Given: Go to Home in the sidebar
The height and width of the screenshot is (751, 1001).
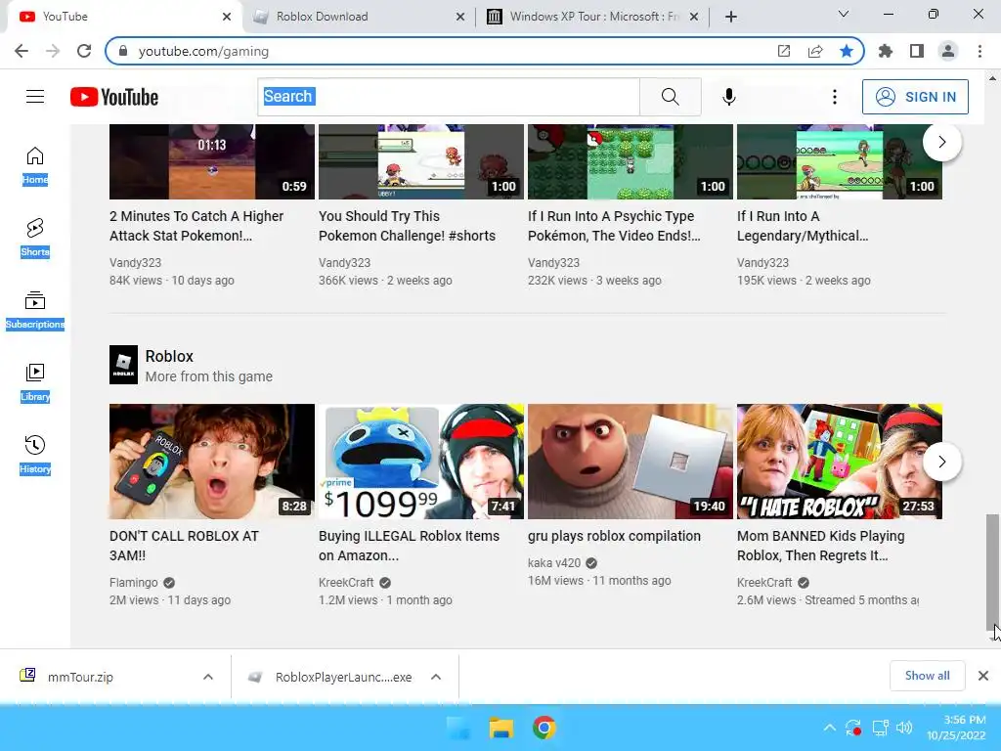Looking at the screenshot, I should (x=35, y=165).
